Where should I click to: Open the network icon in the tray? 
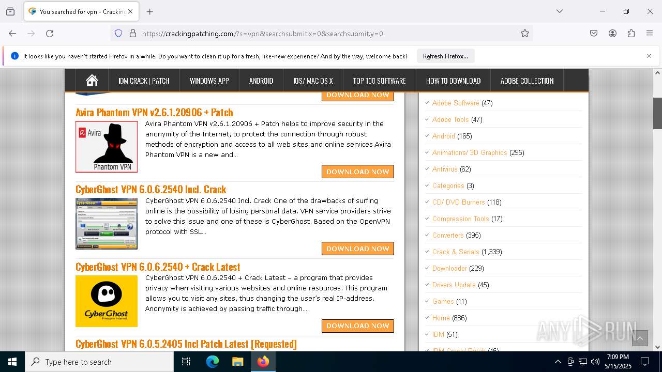click(x=583, y=362)
